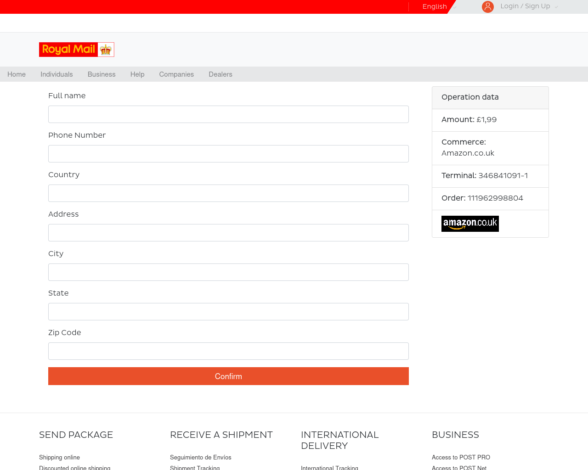Screen dimensions: 588x470
Task: Click the Commerce: Amazon.co.uk text
Action: click(x=468, y=148)
